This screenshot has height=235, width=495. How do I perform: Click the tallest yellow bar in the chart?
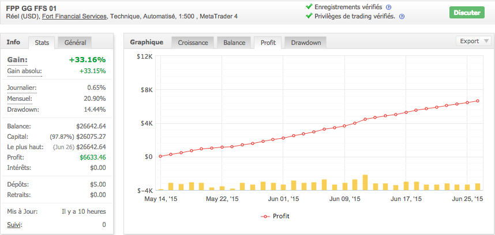(365, 182)
